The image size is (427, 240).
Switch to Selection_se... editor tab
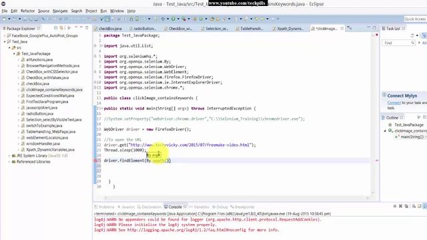(x=215, y=29)
